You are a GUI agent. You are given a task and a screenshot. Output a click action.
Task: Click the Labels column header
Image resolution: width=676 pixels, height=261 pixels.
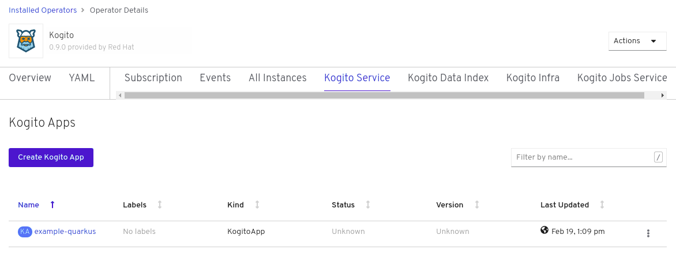134,205
